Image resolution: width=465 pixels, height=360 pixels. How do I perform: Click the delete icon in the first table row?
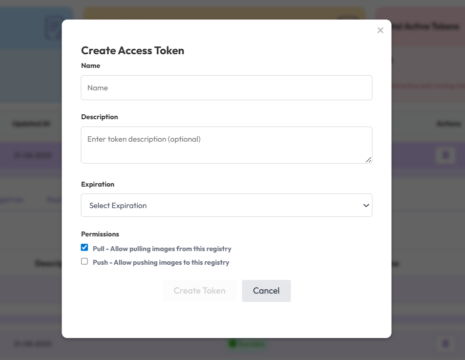pyautogui.click(x=445, y=155)
